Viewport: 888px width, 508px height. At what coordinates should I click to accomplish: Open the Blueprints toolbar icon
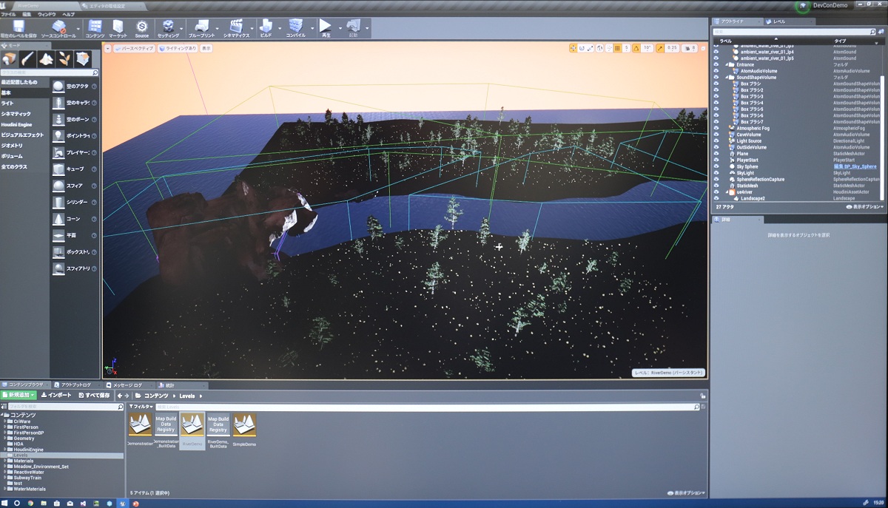[x=201, y=28]
